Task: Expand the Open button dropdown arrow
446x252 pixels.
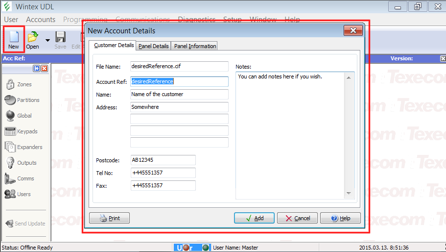Action: [x=47, y=40]
